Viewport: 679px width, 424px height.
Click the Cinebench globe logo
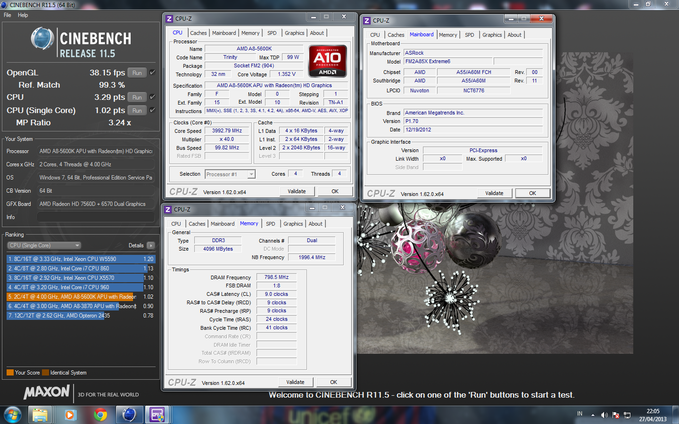click(42, 39)
